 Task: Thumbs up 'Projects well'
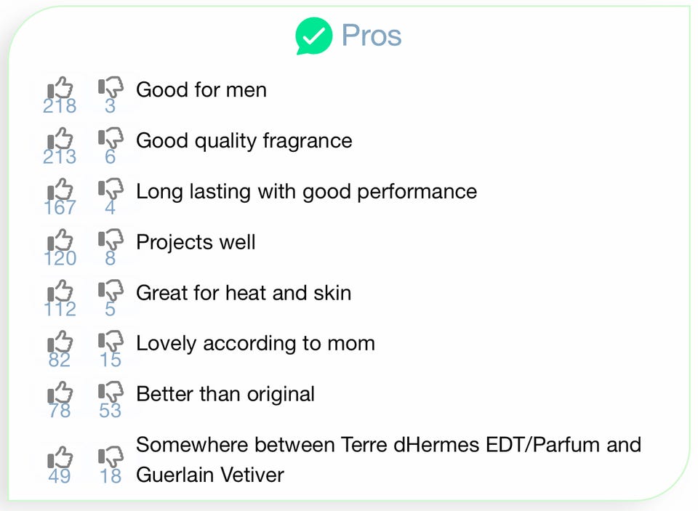point(61,241)
